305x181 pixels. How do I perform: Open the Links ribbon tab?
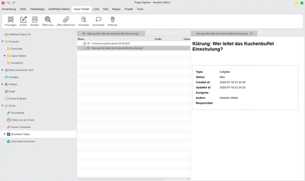click(x=96, y=9)
